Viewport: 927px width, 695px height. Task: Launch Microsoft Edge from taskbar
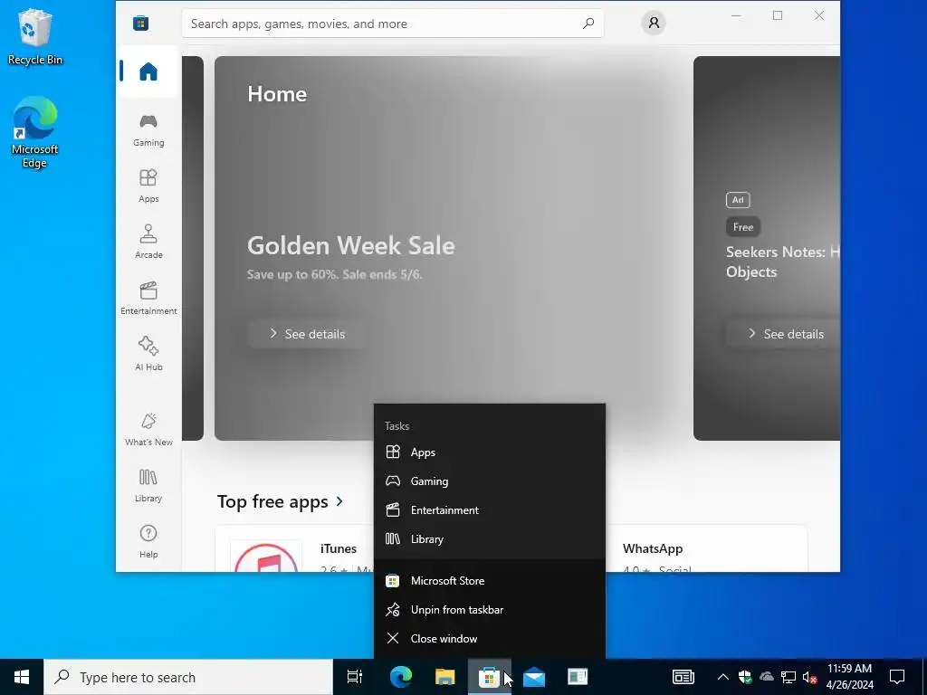pyautogui.click(x=401, y=677)
